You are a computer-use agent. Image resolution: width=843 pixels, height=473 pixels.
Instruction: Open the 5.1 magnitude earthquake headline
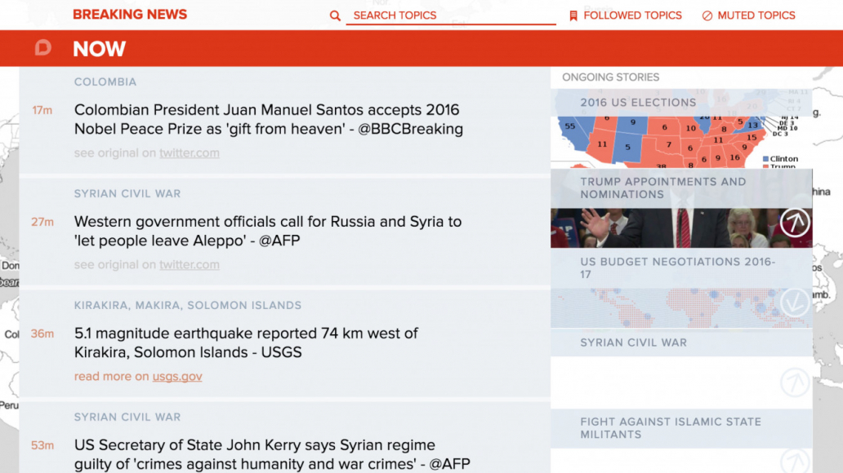click(246, 343)
